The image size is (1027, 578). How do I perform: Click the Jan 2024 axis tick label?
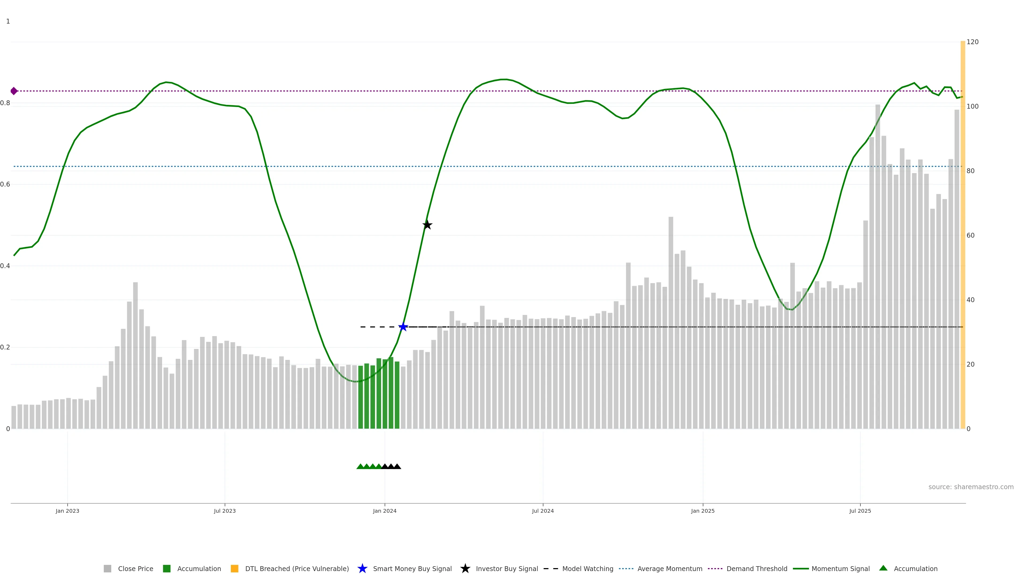[x=385, y=511]
